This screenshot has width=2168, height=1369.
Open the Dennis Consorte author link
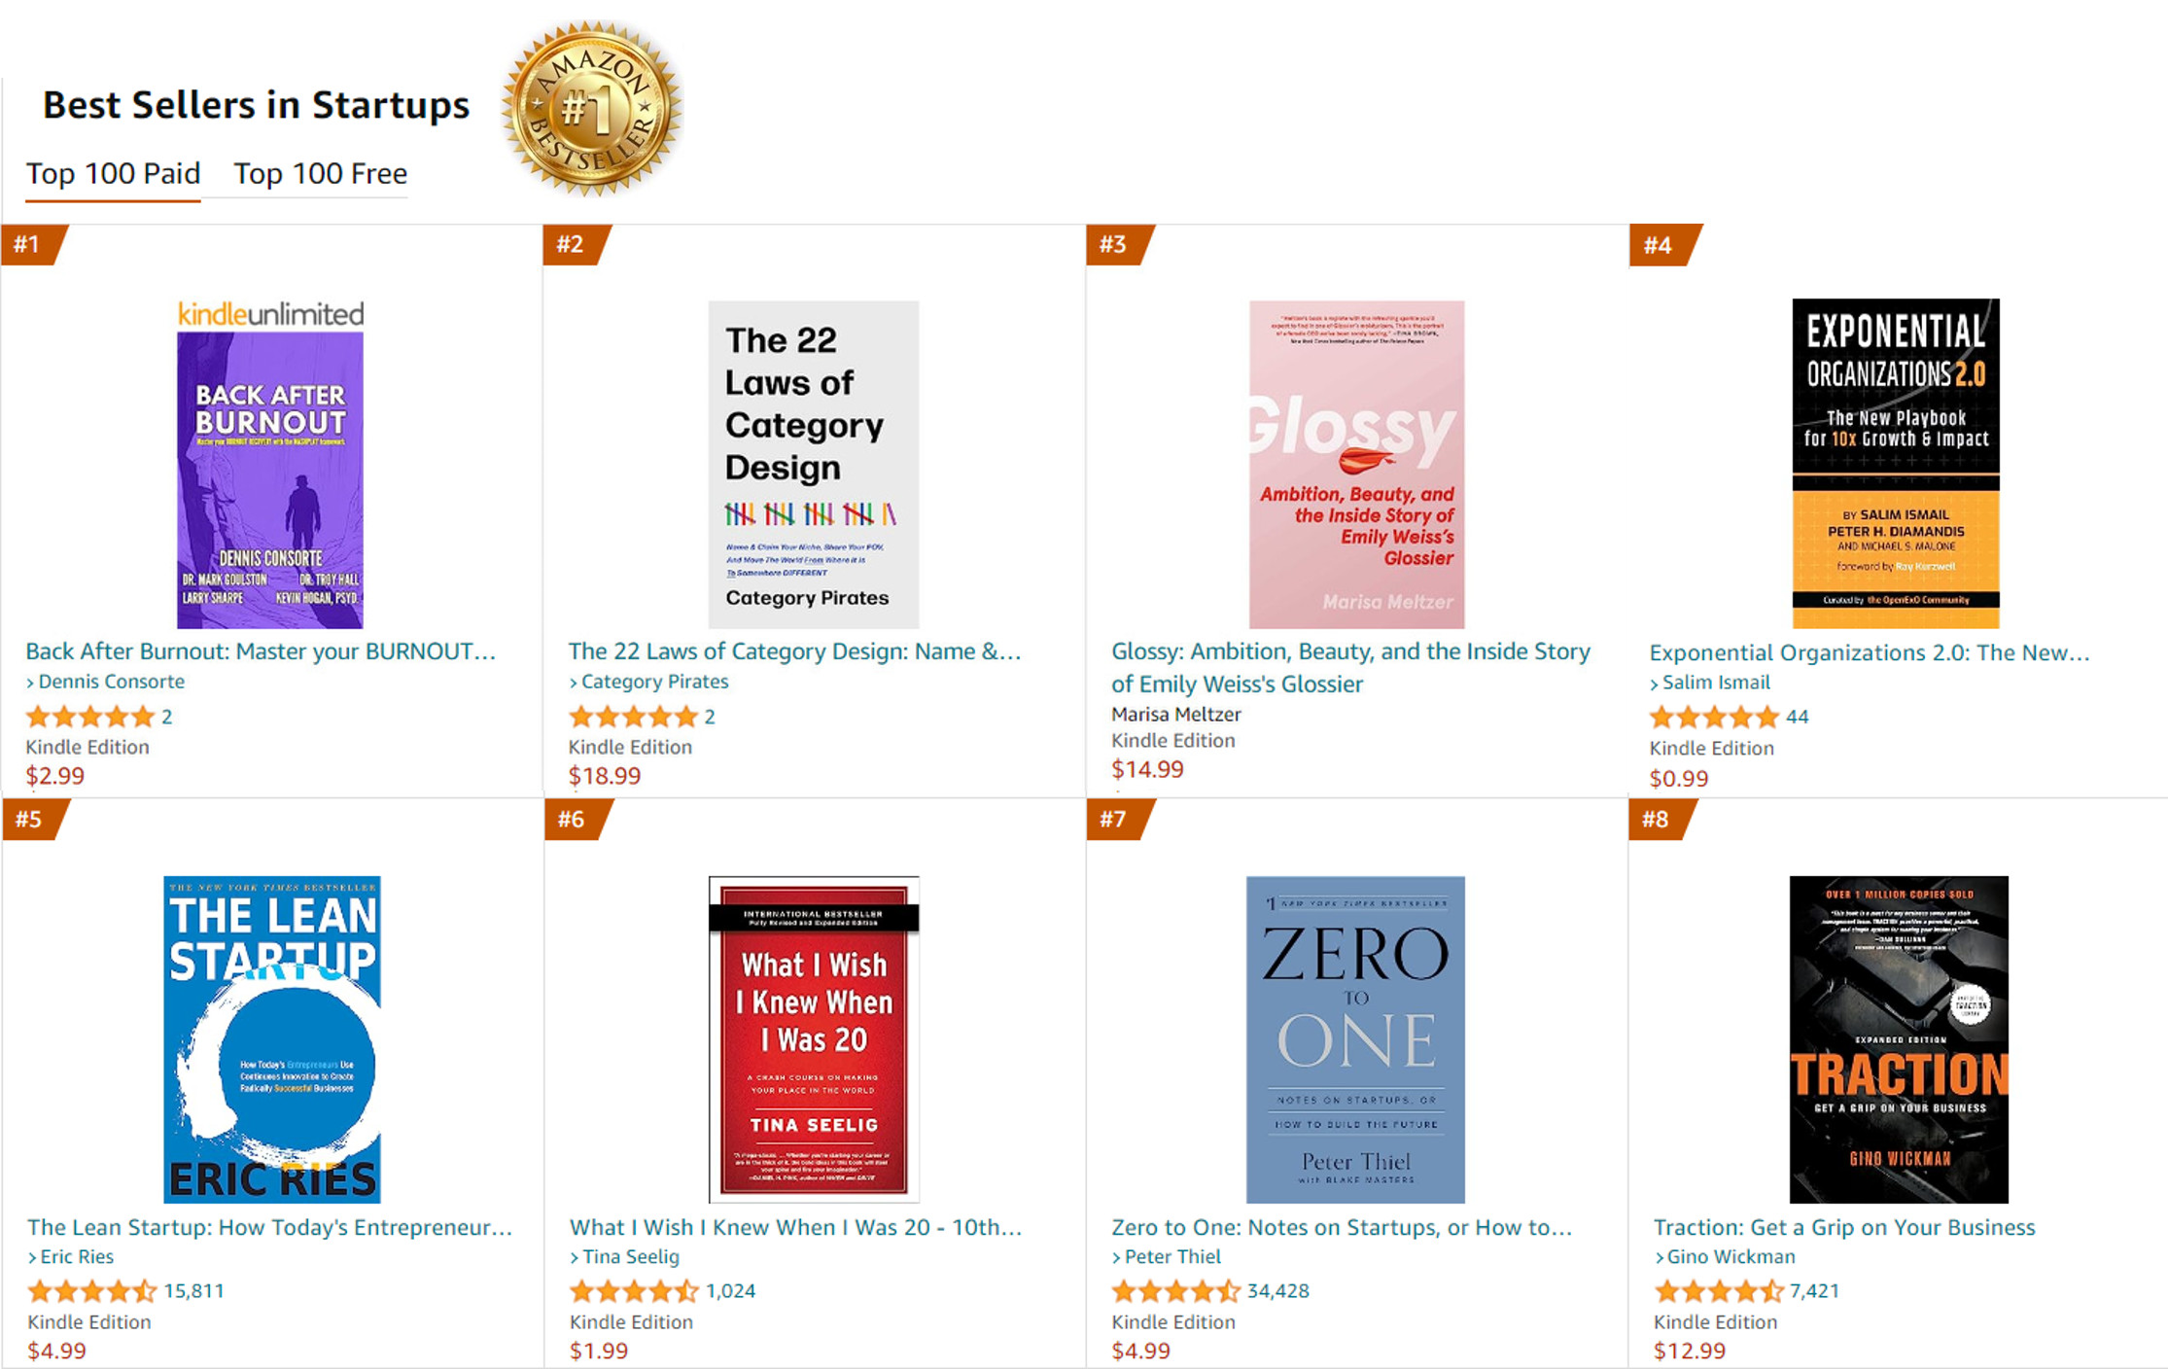pos(111,682)
